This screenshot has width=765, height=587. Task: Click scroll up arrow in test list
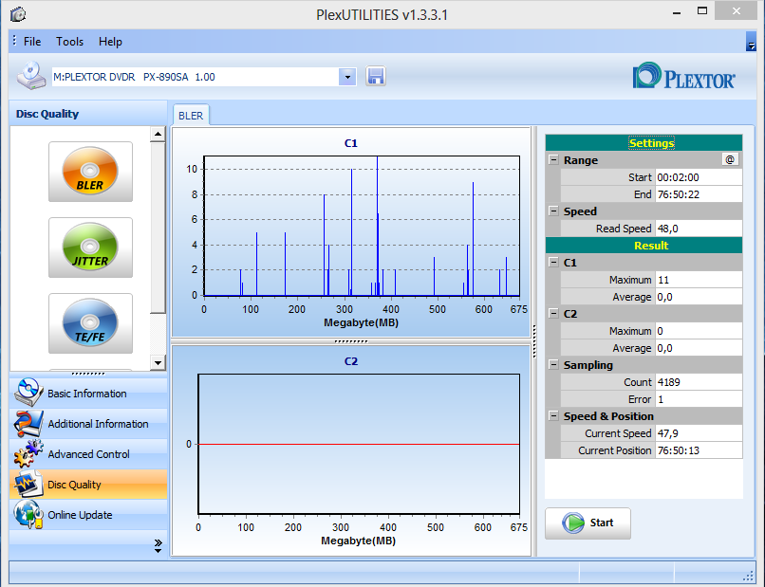pyautogui.click(x=158, y=134)
